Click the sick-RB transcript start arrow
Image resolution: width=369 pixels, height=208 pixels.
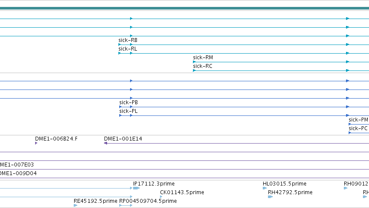(120, 45)
